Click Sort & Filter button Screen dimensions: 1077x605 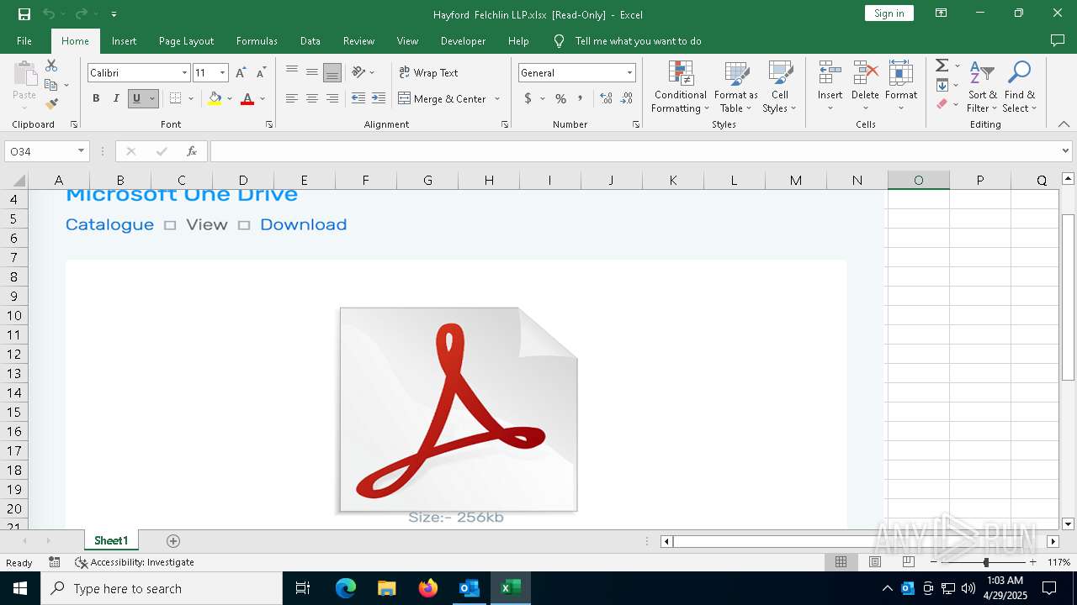[982, 87]
